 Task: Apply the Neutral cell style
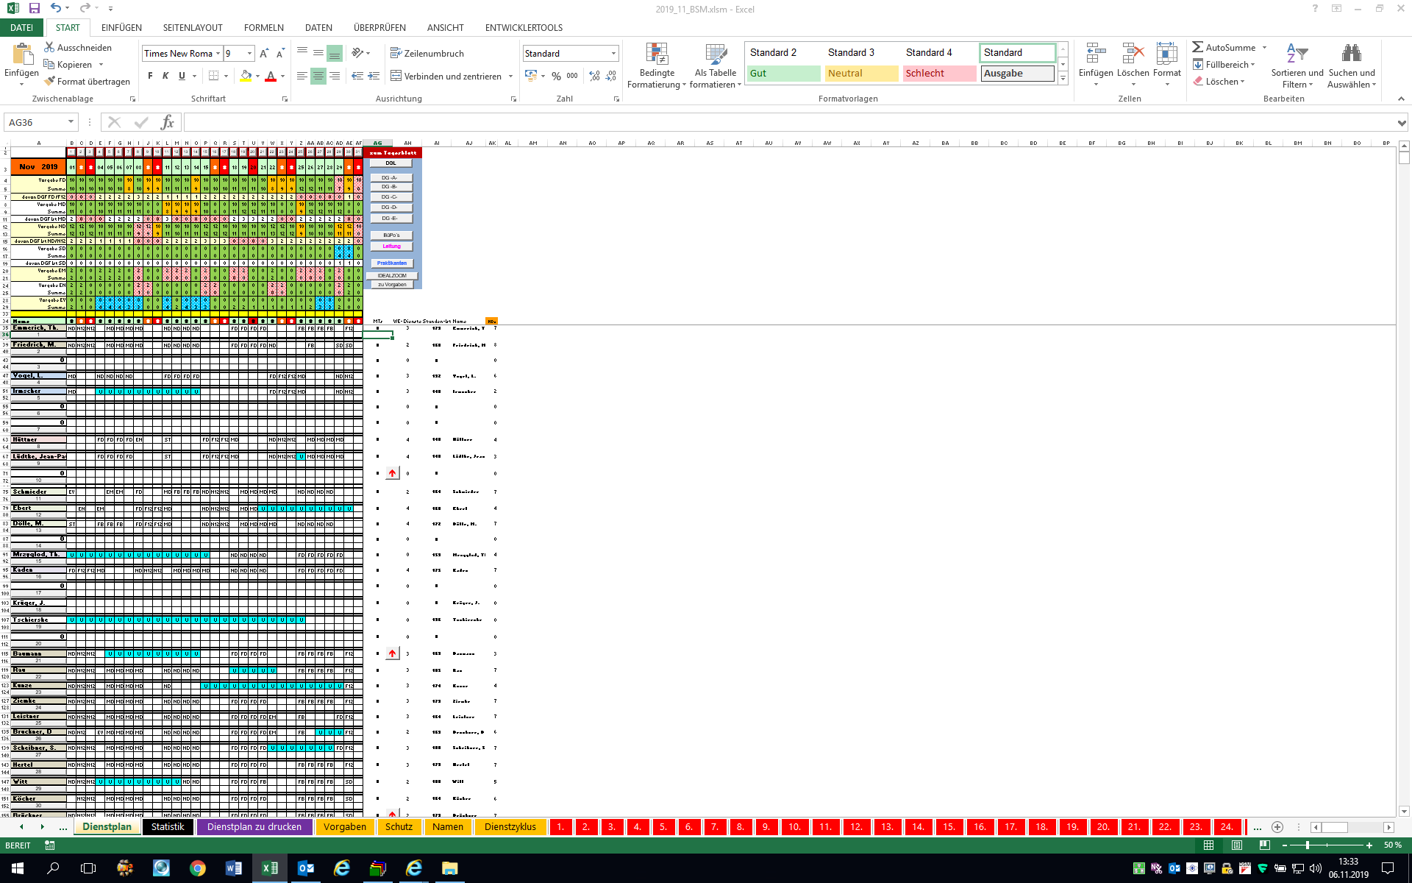click(862, 74)
